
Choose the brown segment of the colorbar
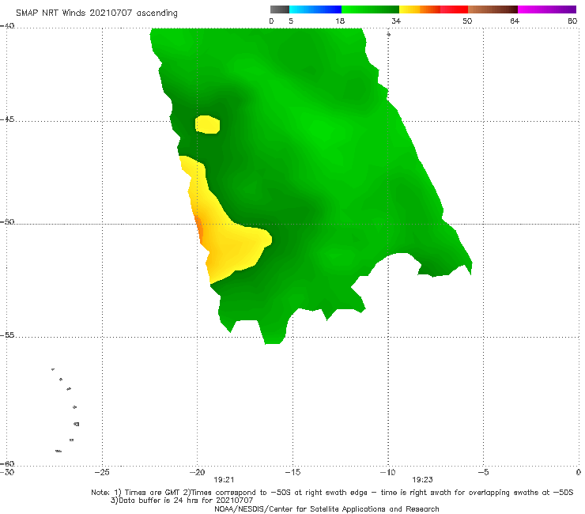[493, 9]
